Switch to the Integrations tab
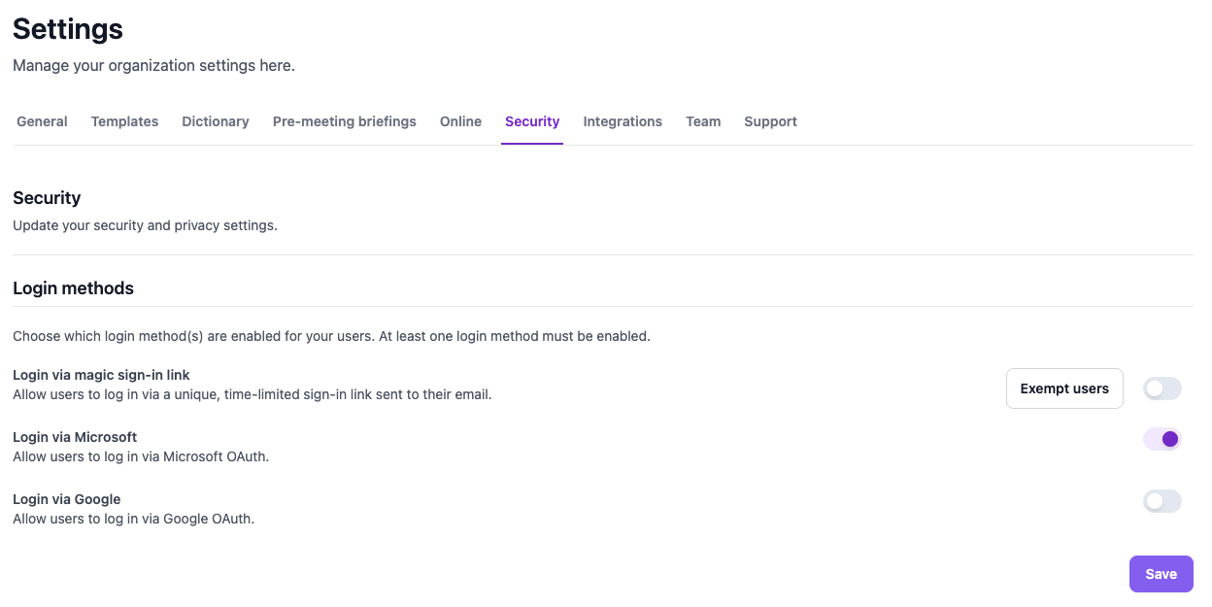 tap(623, 121)
